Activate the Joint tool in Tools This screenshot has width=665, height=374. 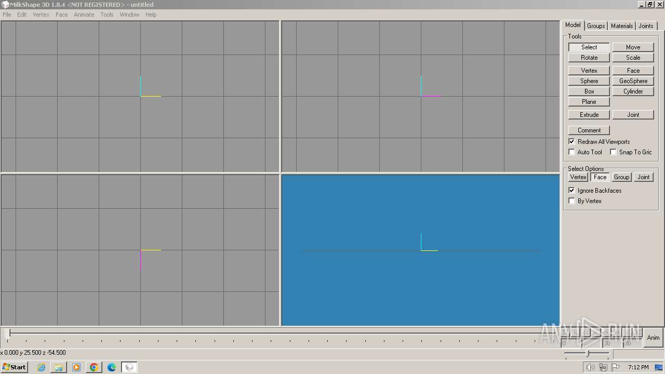pos(633,115)
